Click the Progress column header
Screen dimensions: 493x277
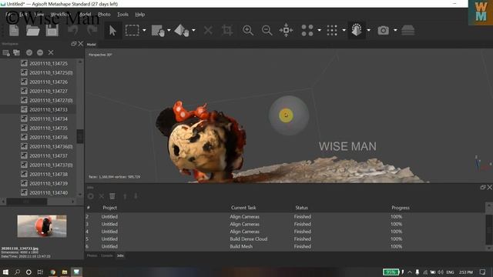pyautogui.click(x=401, y=208)
